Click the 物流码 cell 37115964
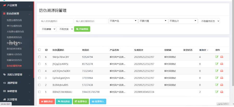The height and width of the screenshot is (107, 234). [x=87, y=78]
